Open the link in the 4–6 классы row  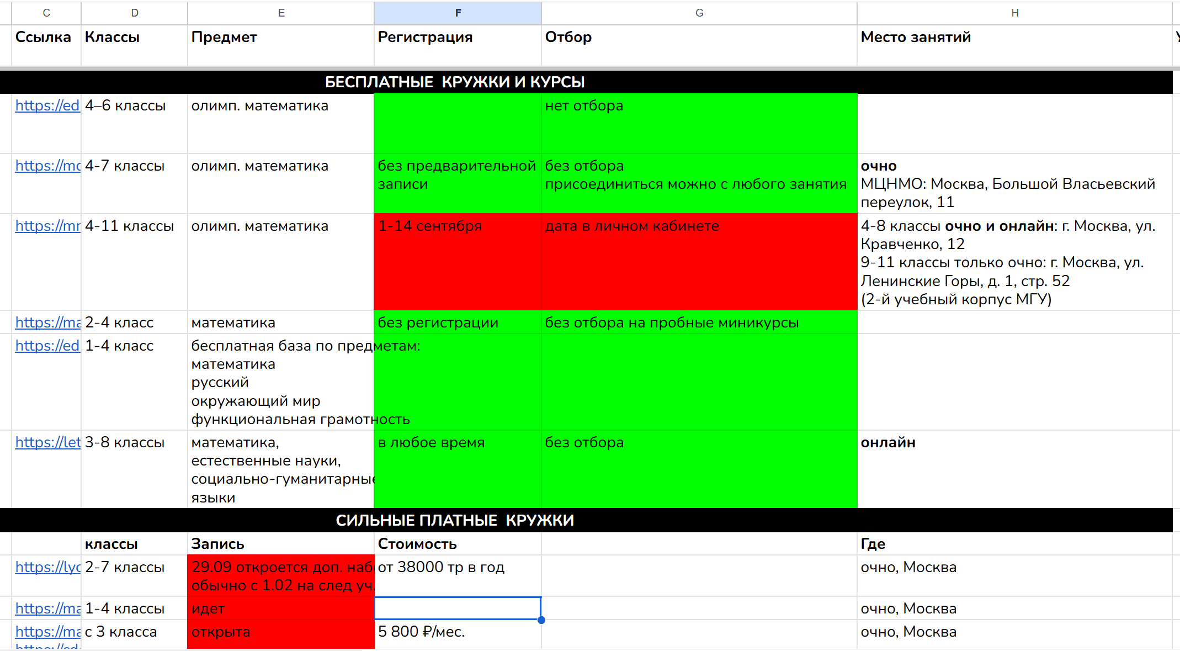pos(47,105)
